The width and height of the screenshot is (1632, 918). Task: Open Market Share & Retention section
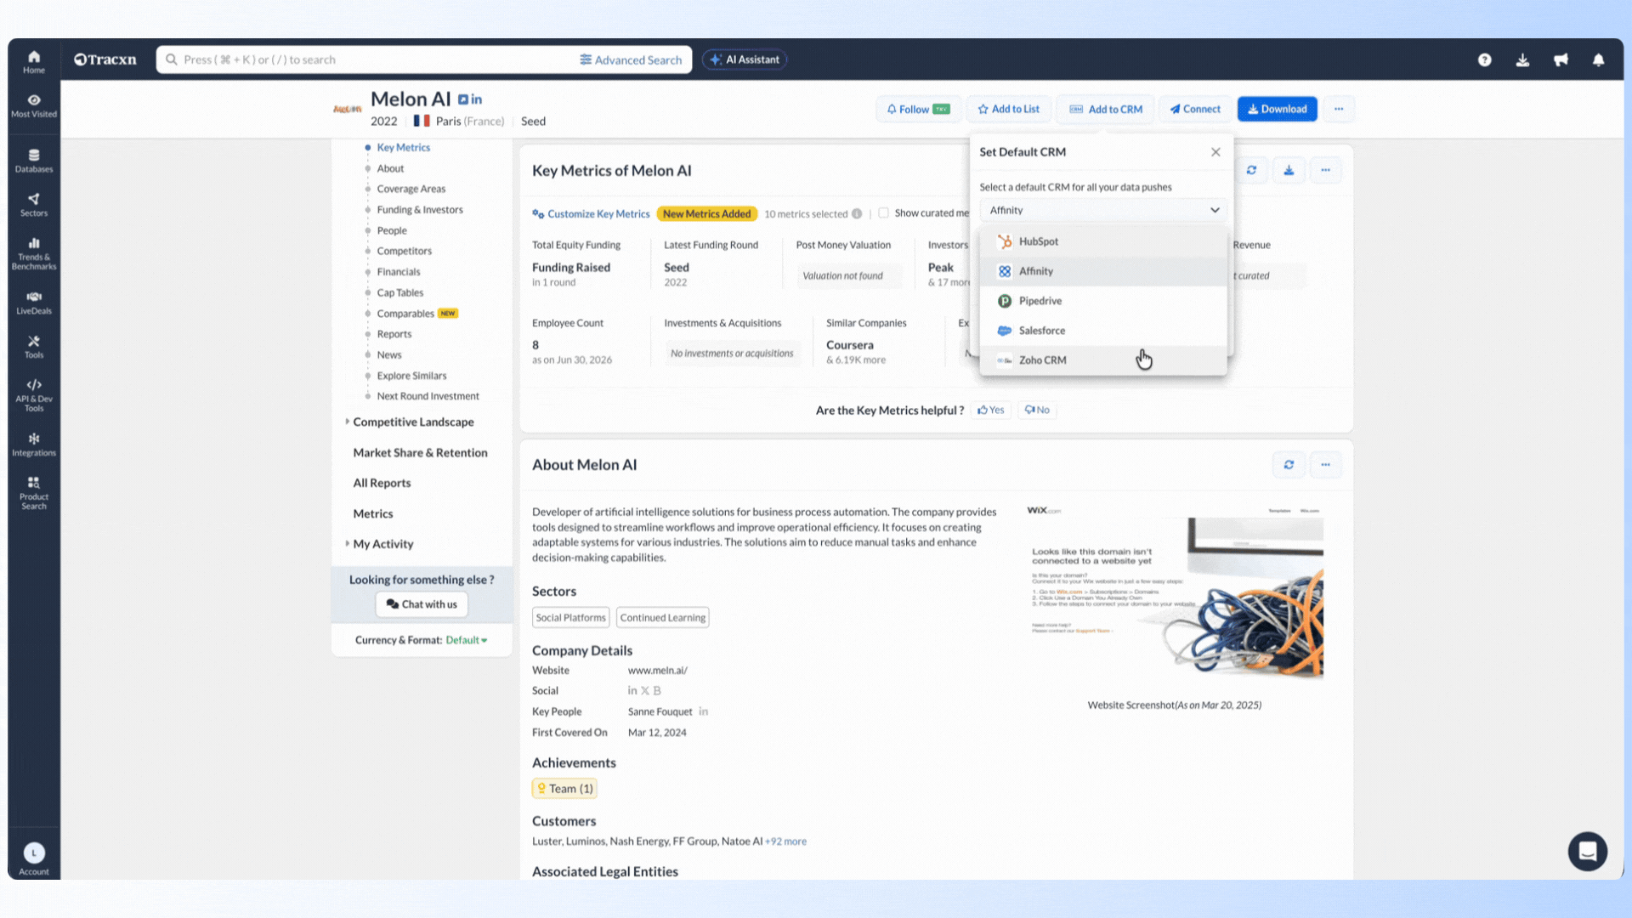(420, 453)
